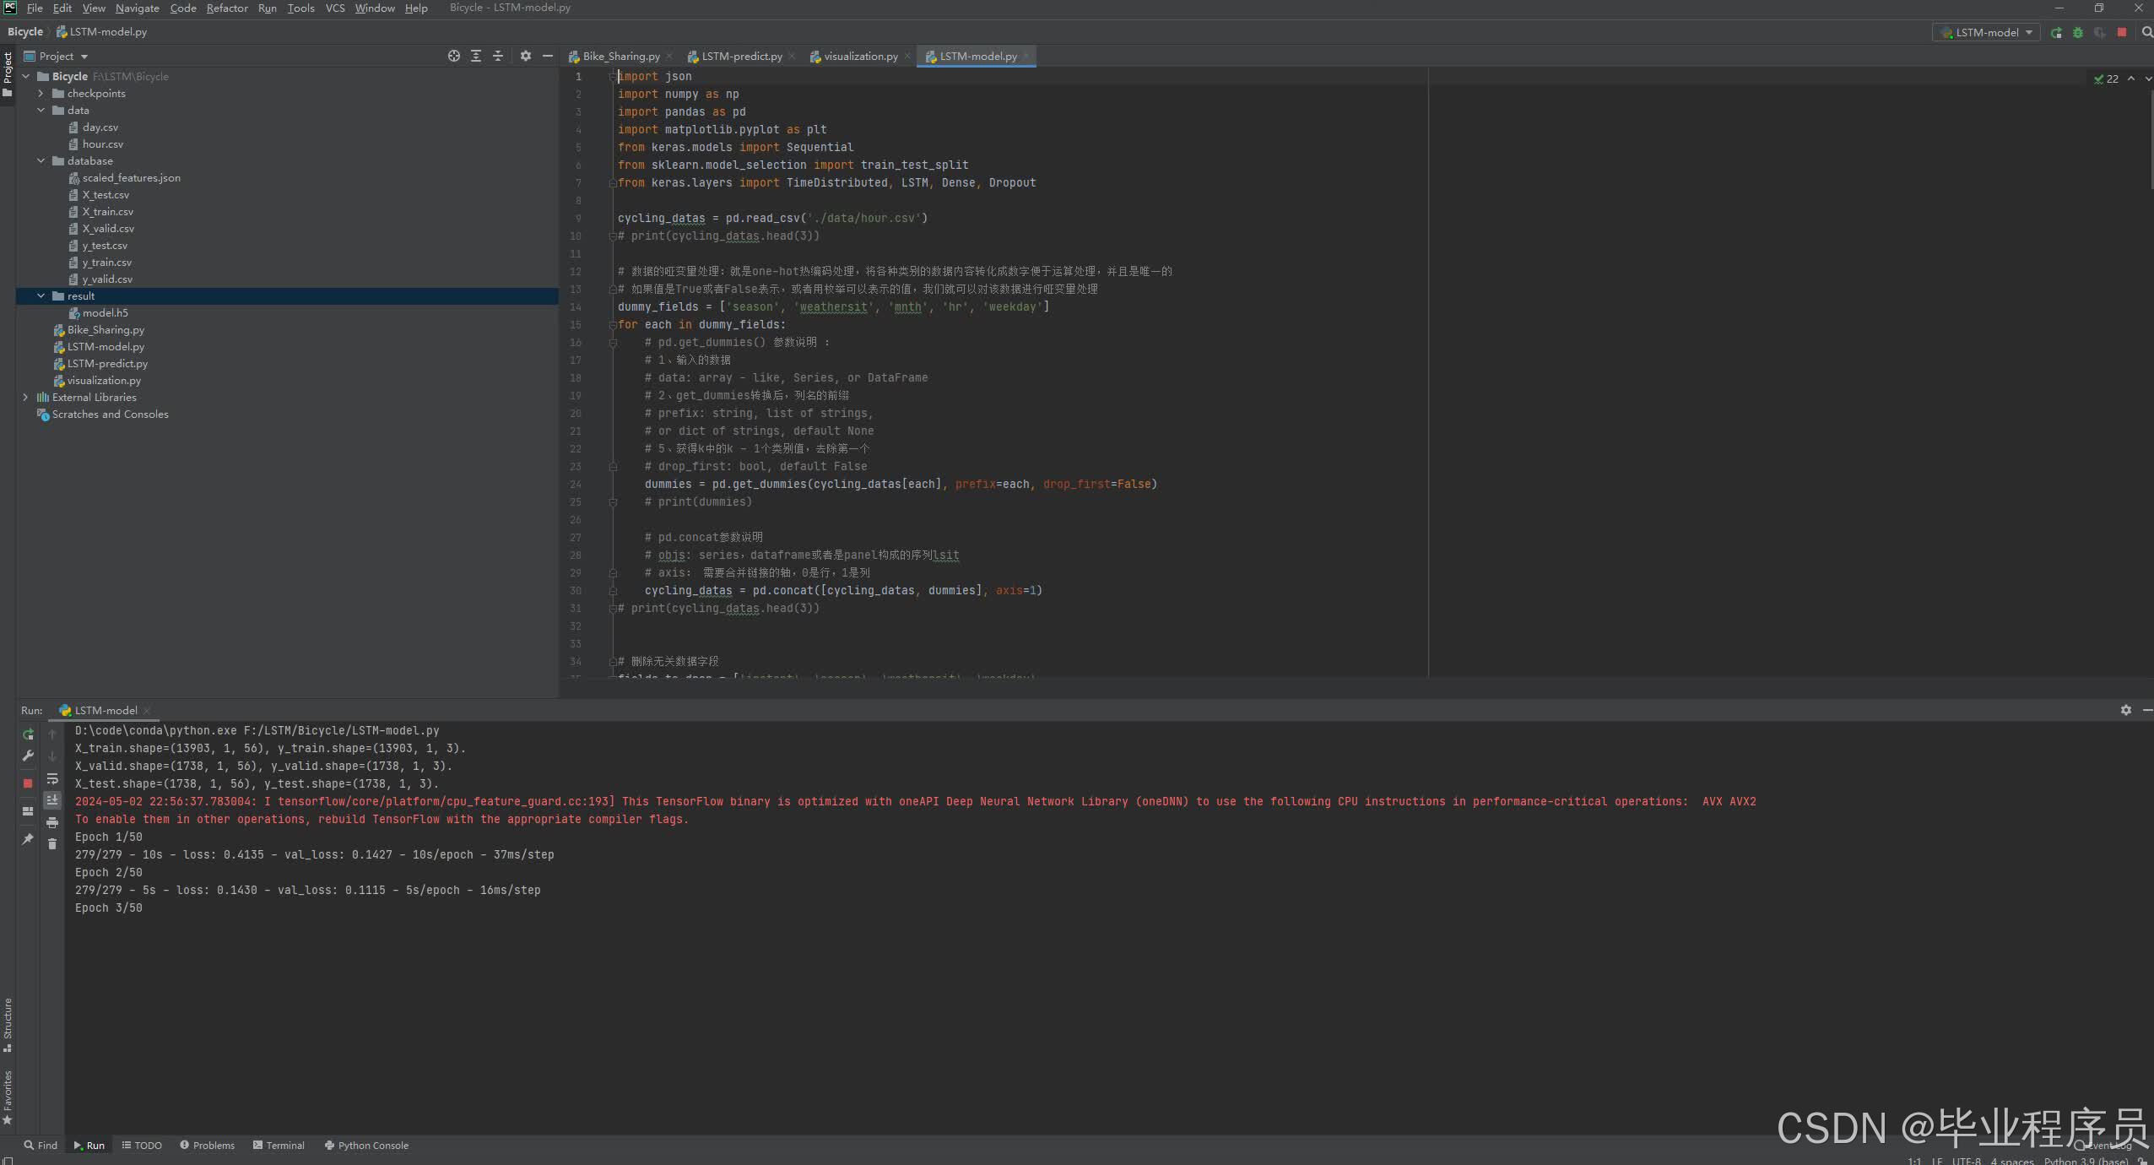Clear console with the trash icon
Viewport: 2154px width, 1165px height.
[x=52, y=844]
